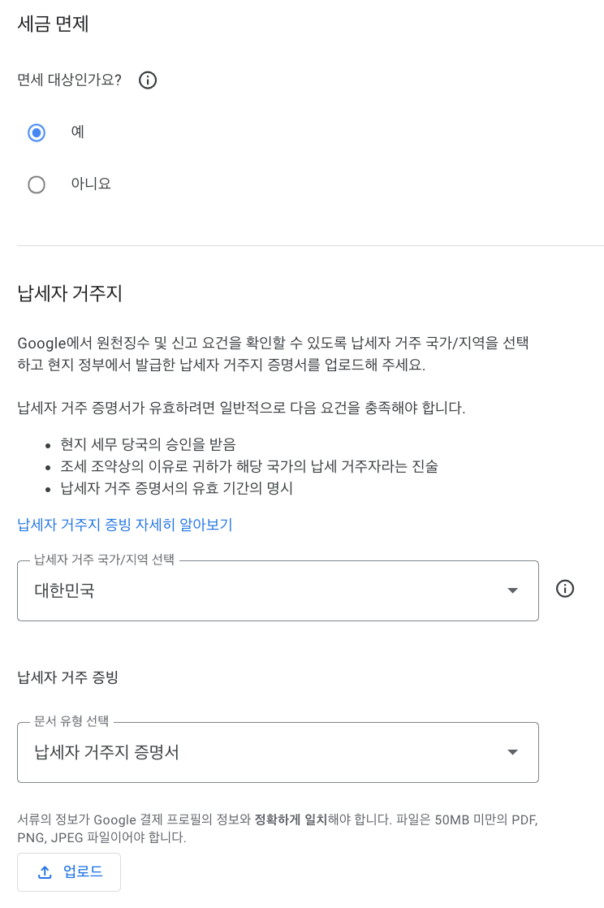Viewport: 604px width, 908px height.
Task: Select the 아니요 radio button
Action: click(37, 184)
